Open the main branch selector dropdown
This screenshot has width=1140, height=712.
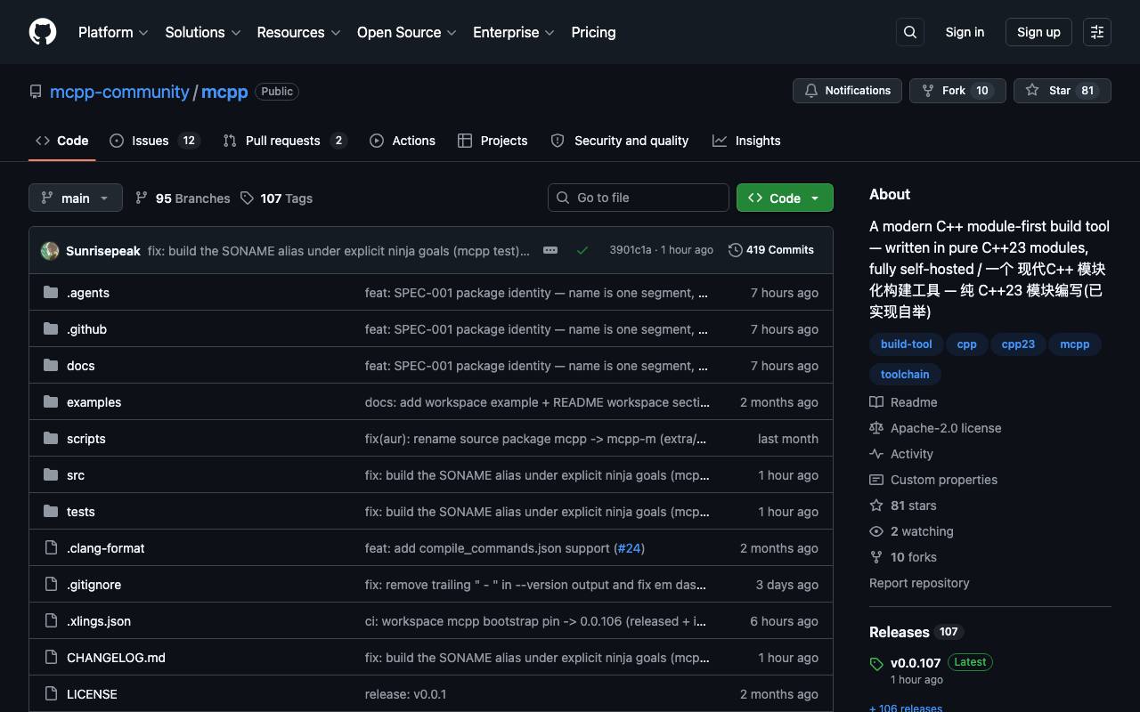[75, 198]
